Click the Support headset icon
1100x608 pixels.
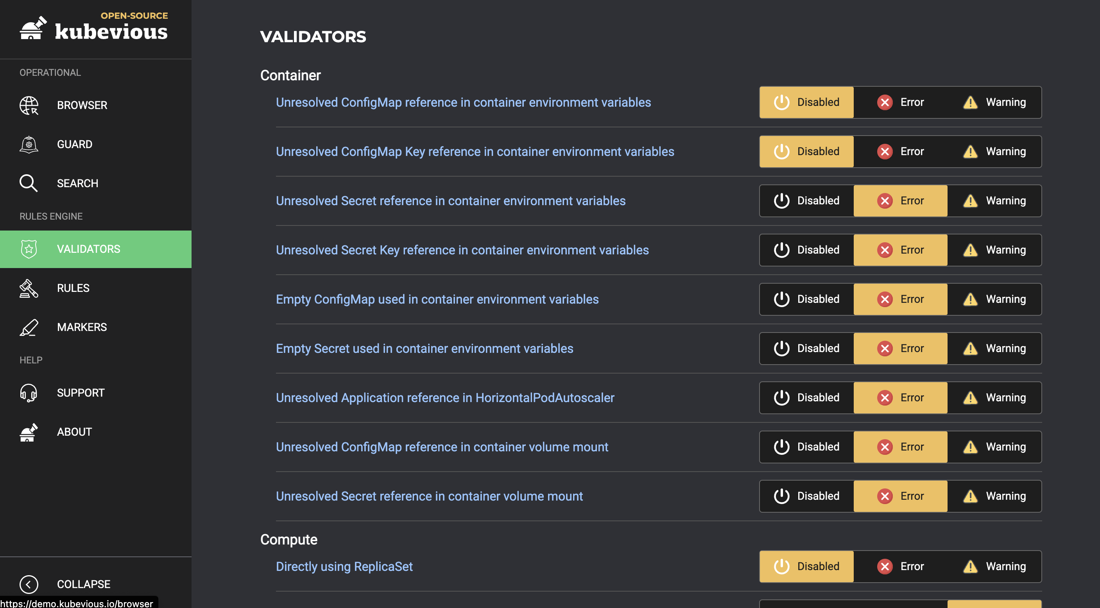(29, 393)
